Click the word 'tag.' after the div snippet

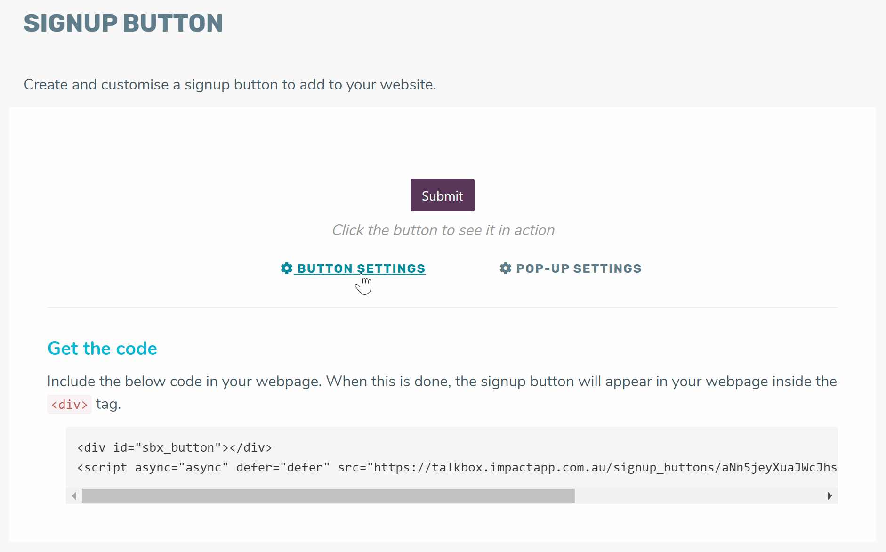click(108, 404)
